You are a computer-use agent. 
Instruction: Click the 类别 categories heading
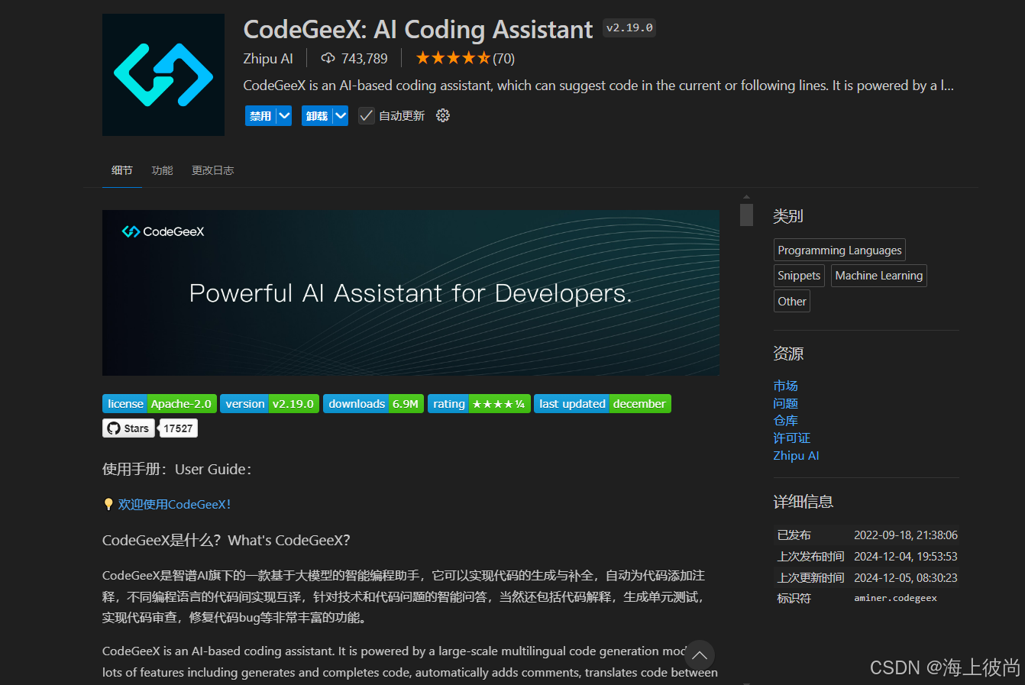click(788, 216)
